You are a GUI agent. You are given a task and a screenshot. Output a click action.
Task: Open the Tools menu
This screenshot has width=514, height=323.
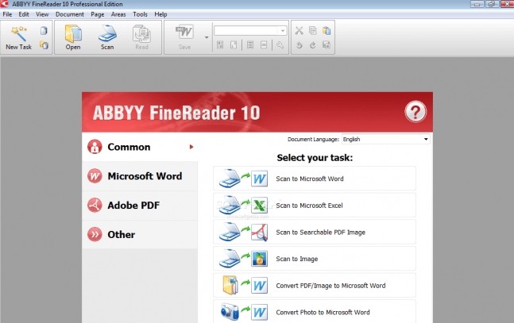[x=140, y=14]
